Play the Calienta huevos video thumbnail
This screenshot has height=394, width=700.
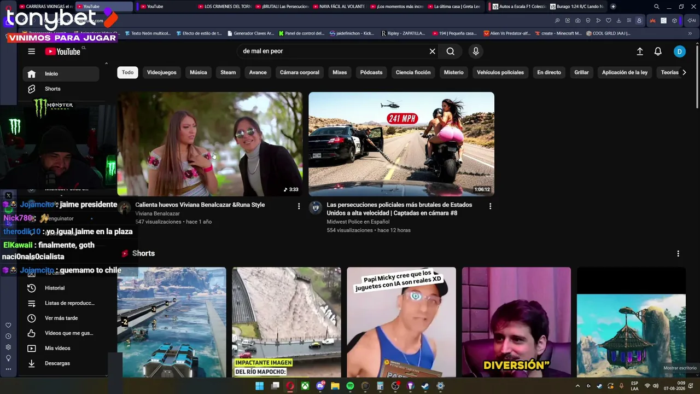pos(209,144)
